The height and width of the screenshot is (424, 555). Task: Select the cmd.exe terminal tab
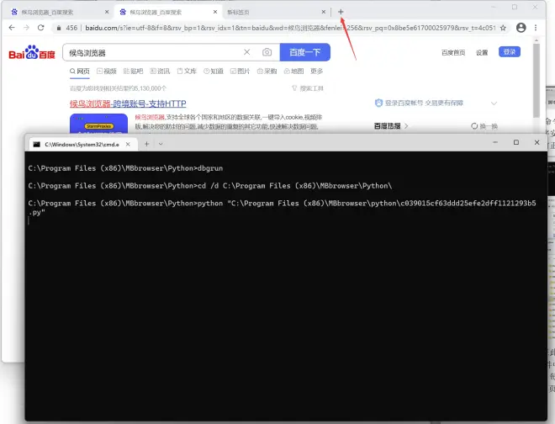(x=82, y=144)
